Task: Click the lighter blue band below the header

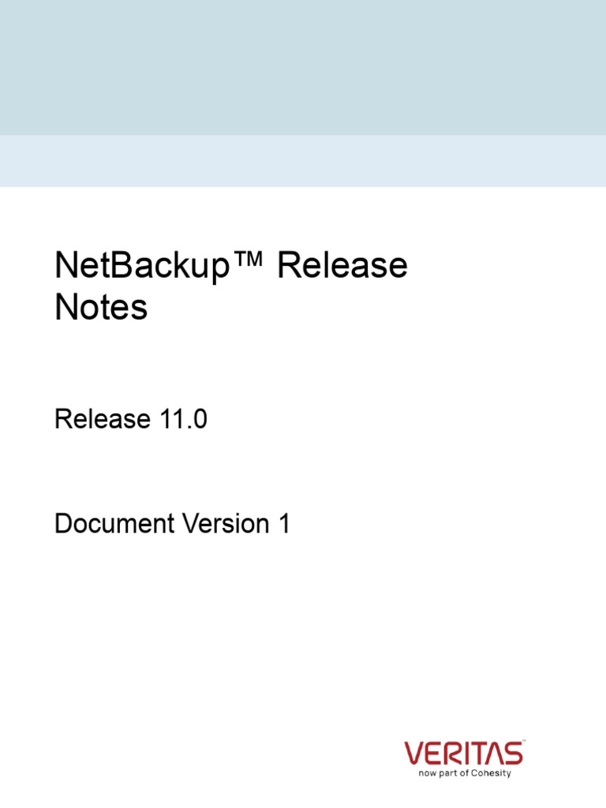Action: point(303,161)
